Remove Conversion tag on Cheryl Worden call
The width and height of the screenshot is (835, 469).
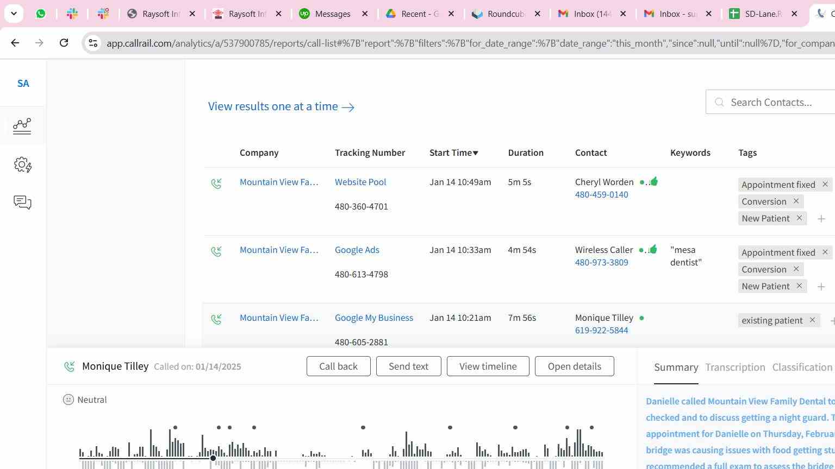796,201
